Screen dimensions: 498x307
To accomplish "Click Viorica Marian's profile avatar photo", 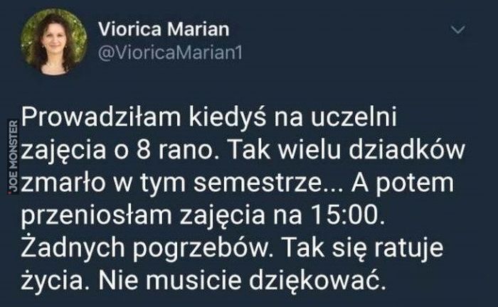I will 53,41.
